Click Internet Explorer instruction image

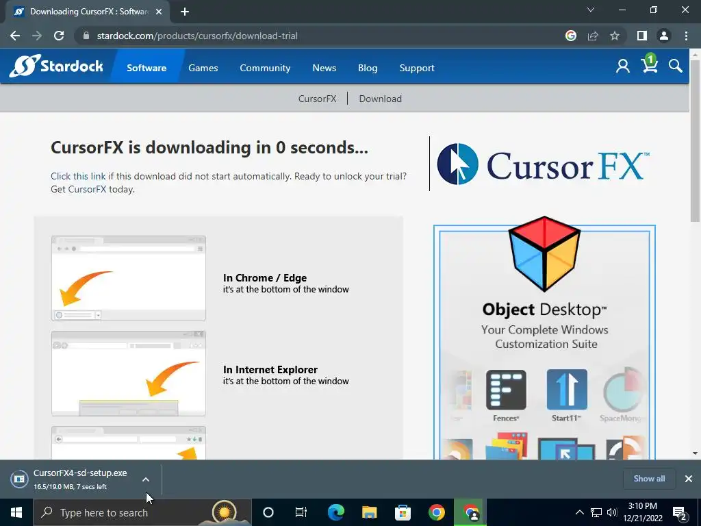click(x=128, y=373)
